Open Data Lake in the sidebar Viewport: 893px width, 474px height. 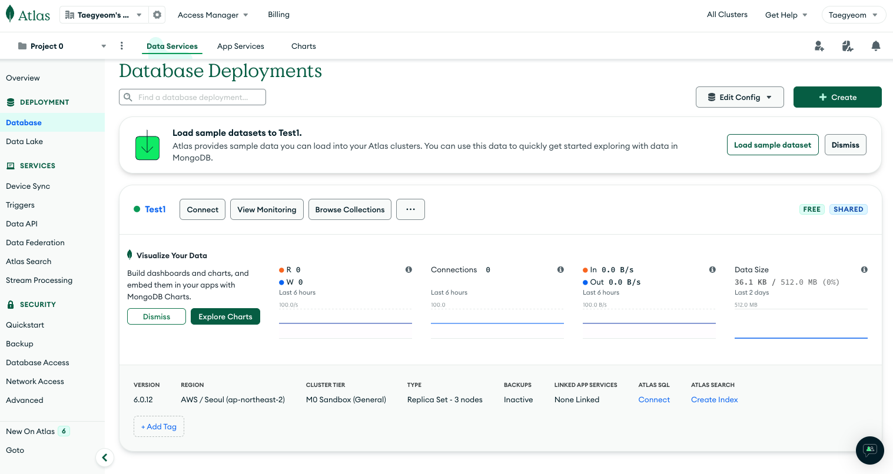click(24, 141)
